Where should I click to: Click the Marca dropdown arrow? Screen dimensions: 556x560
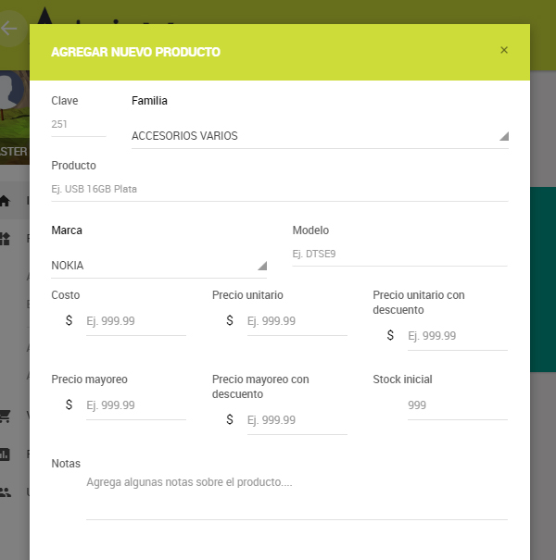(262, 266)
